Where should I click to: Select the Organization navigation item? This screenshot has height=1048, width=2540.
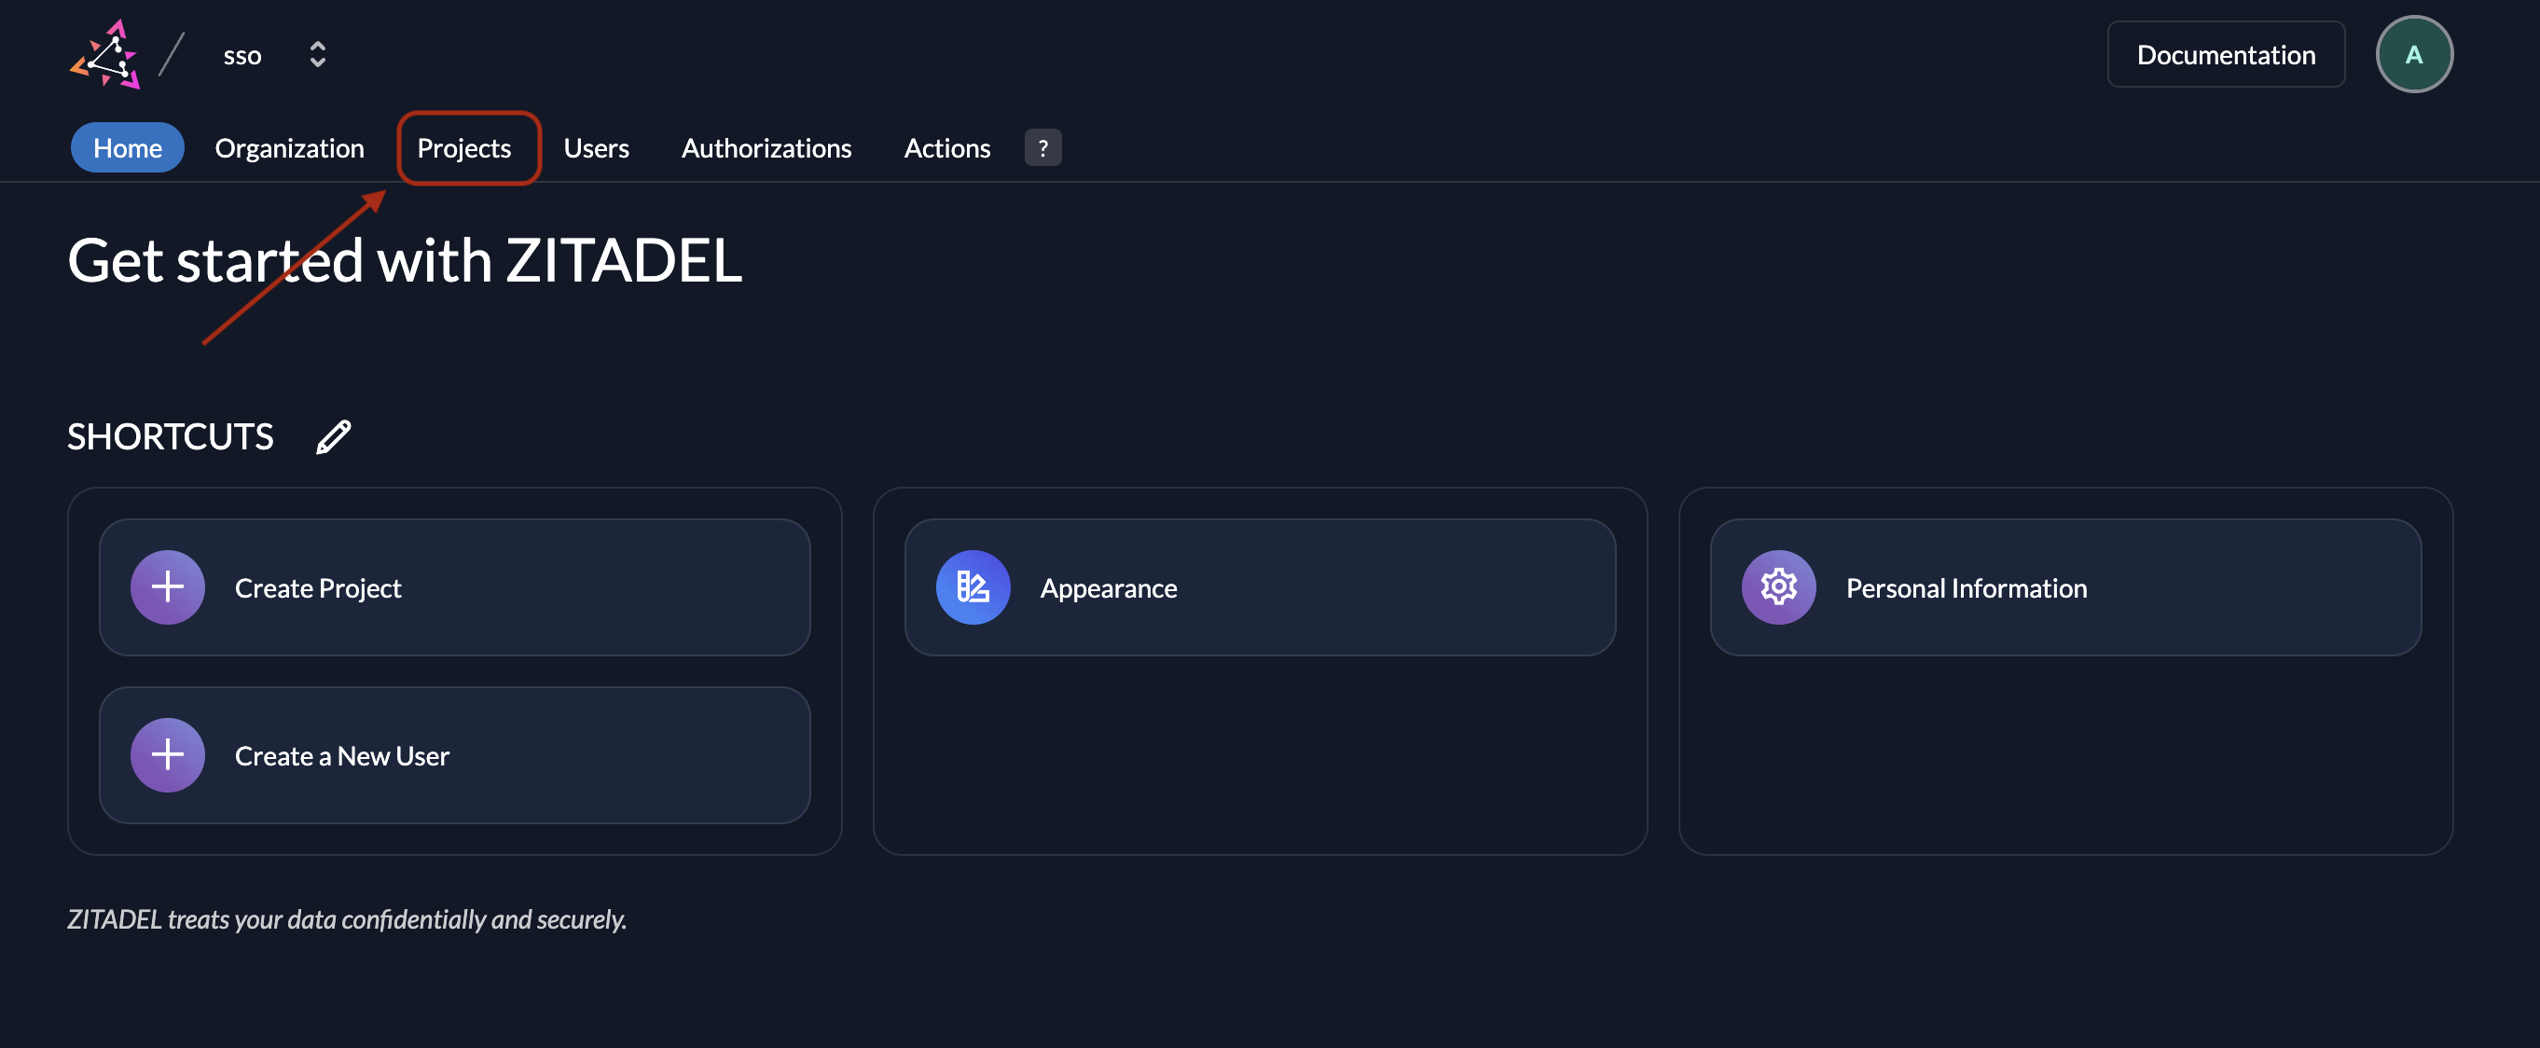coord(290,148)
